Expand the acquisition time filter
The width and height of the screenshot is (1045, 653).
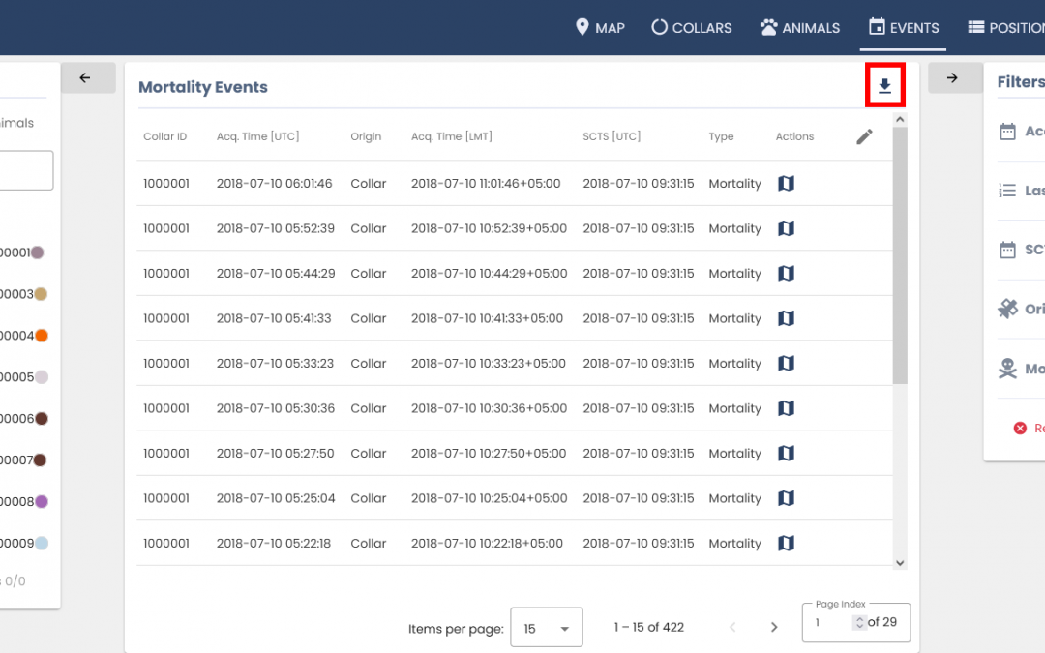point(1008,132)
